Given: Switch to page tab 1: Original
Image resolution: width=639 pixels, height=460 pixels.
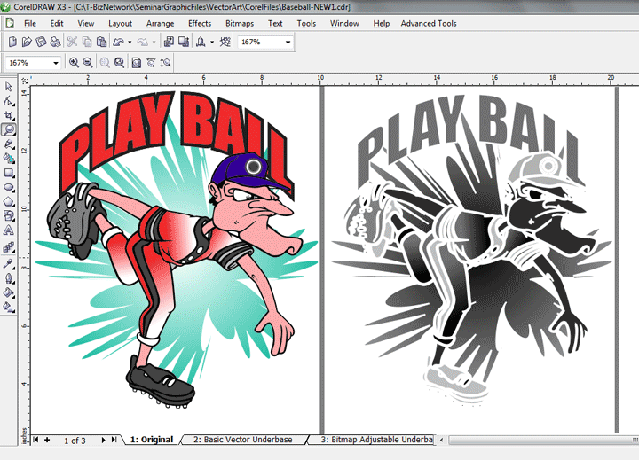Looking at the screenshot, I should [x=152, y=440].
